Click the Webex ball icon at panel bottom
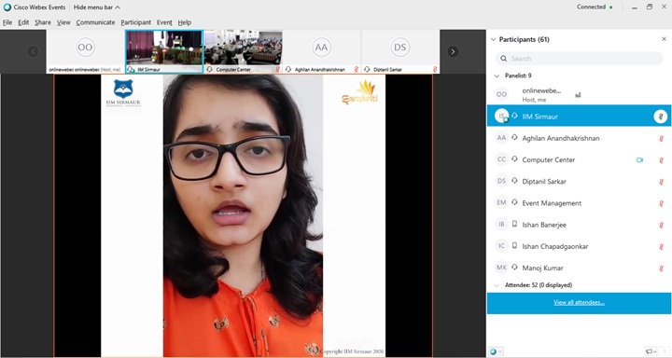This screenshot has height=358, width=672. (494, 351)
